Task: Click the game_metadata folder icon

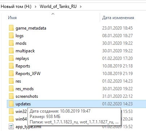Action: click(11, 28)
